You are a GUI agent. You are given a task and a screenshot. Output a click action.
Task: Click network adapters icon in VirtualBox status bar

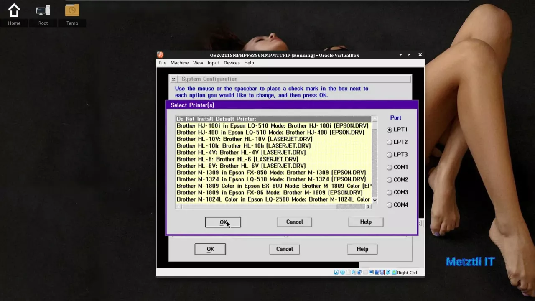(x=360, y=272)
